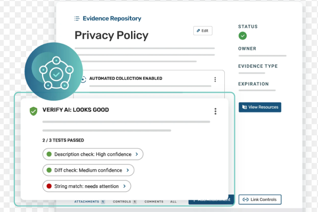Open Verify AI card kebab menu
Screen dimensions: 318x212
point(215,111)
